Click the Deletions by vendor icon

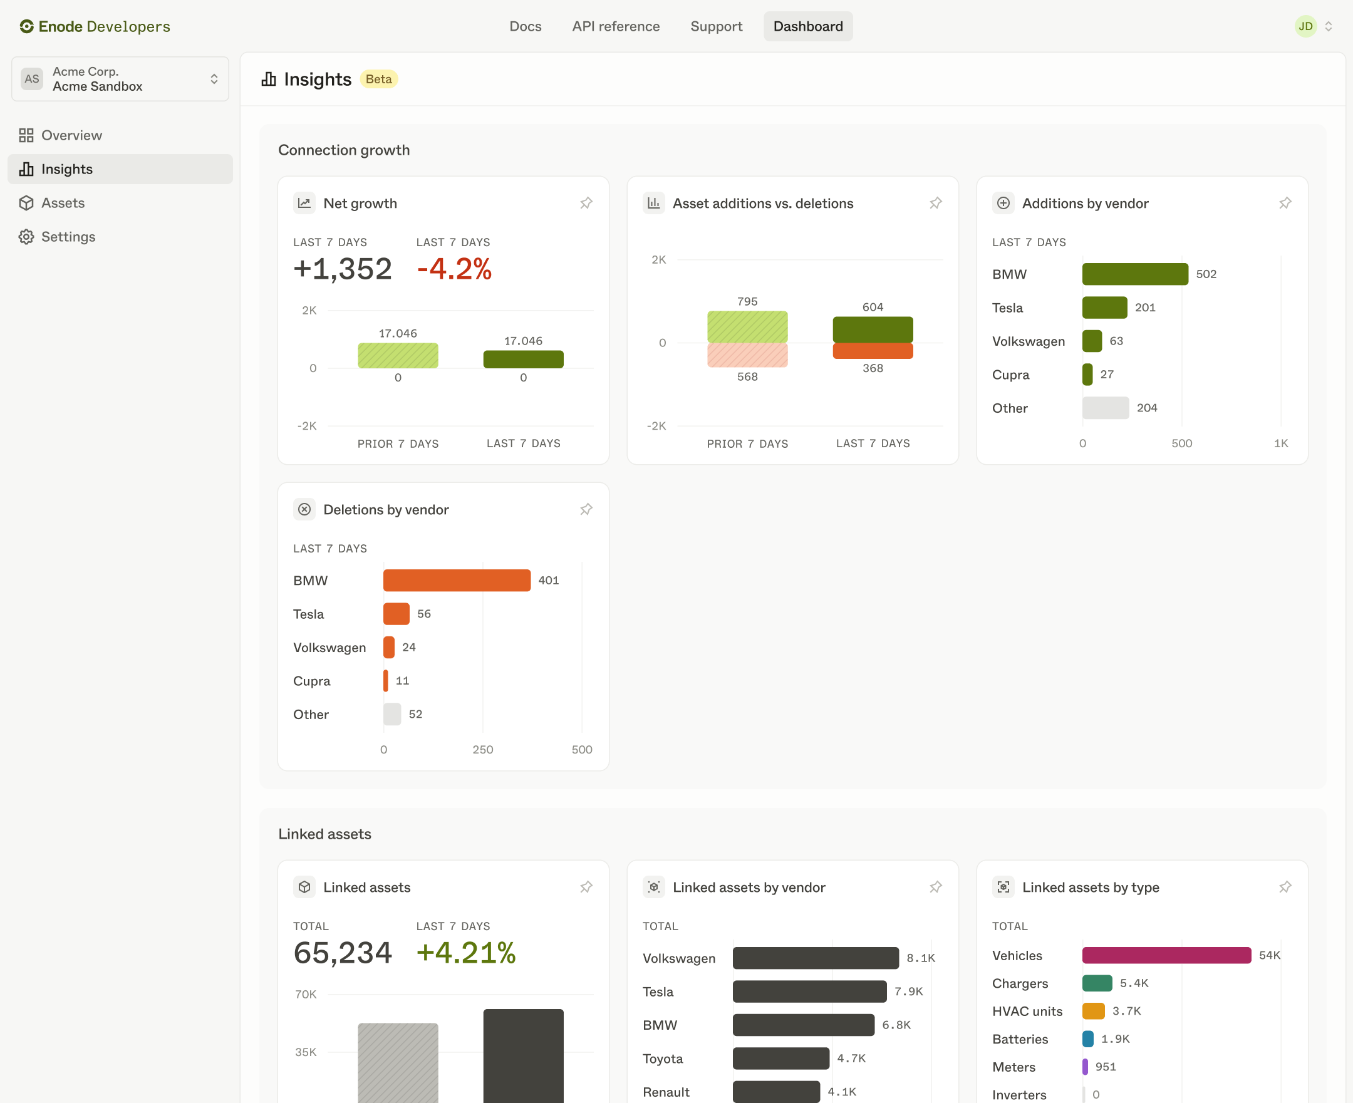[304, 509]
